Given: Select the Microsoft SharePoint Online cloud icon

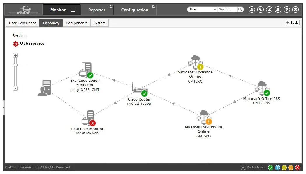Looking at the screenshot, I should click(204, 117).
